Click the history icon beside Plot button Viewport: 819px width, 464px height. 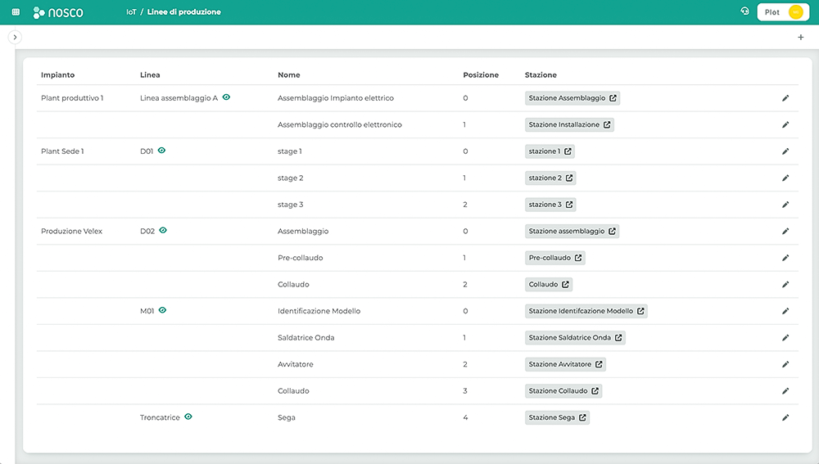(744, 11)
